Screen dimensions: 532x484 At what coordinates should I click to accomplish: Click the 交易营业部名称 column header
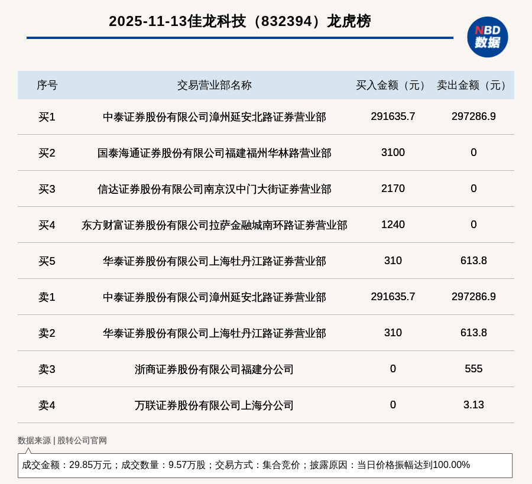click(214, 85)
